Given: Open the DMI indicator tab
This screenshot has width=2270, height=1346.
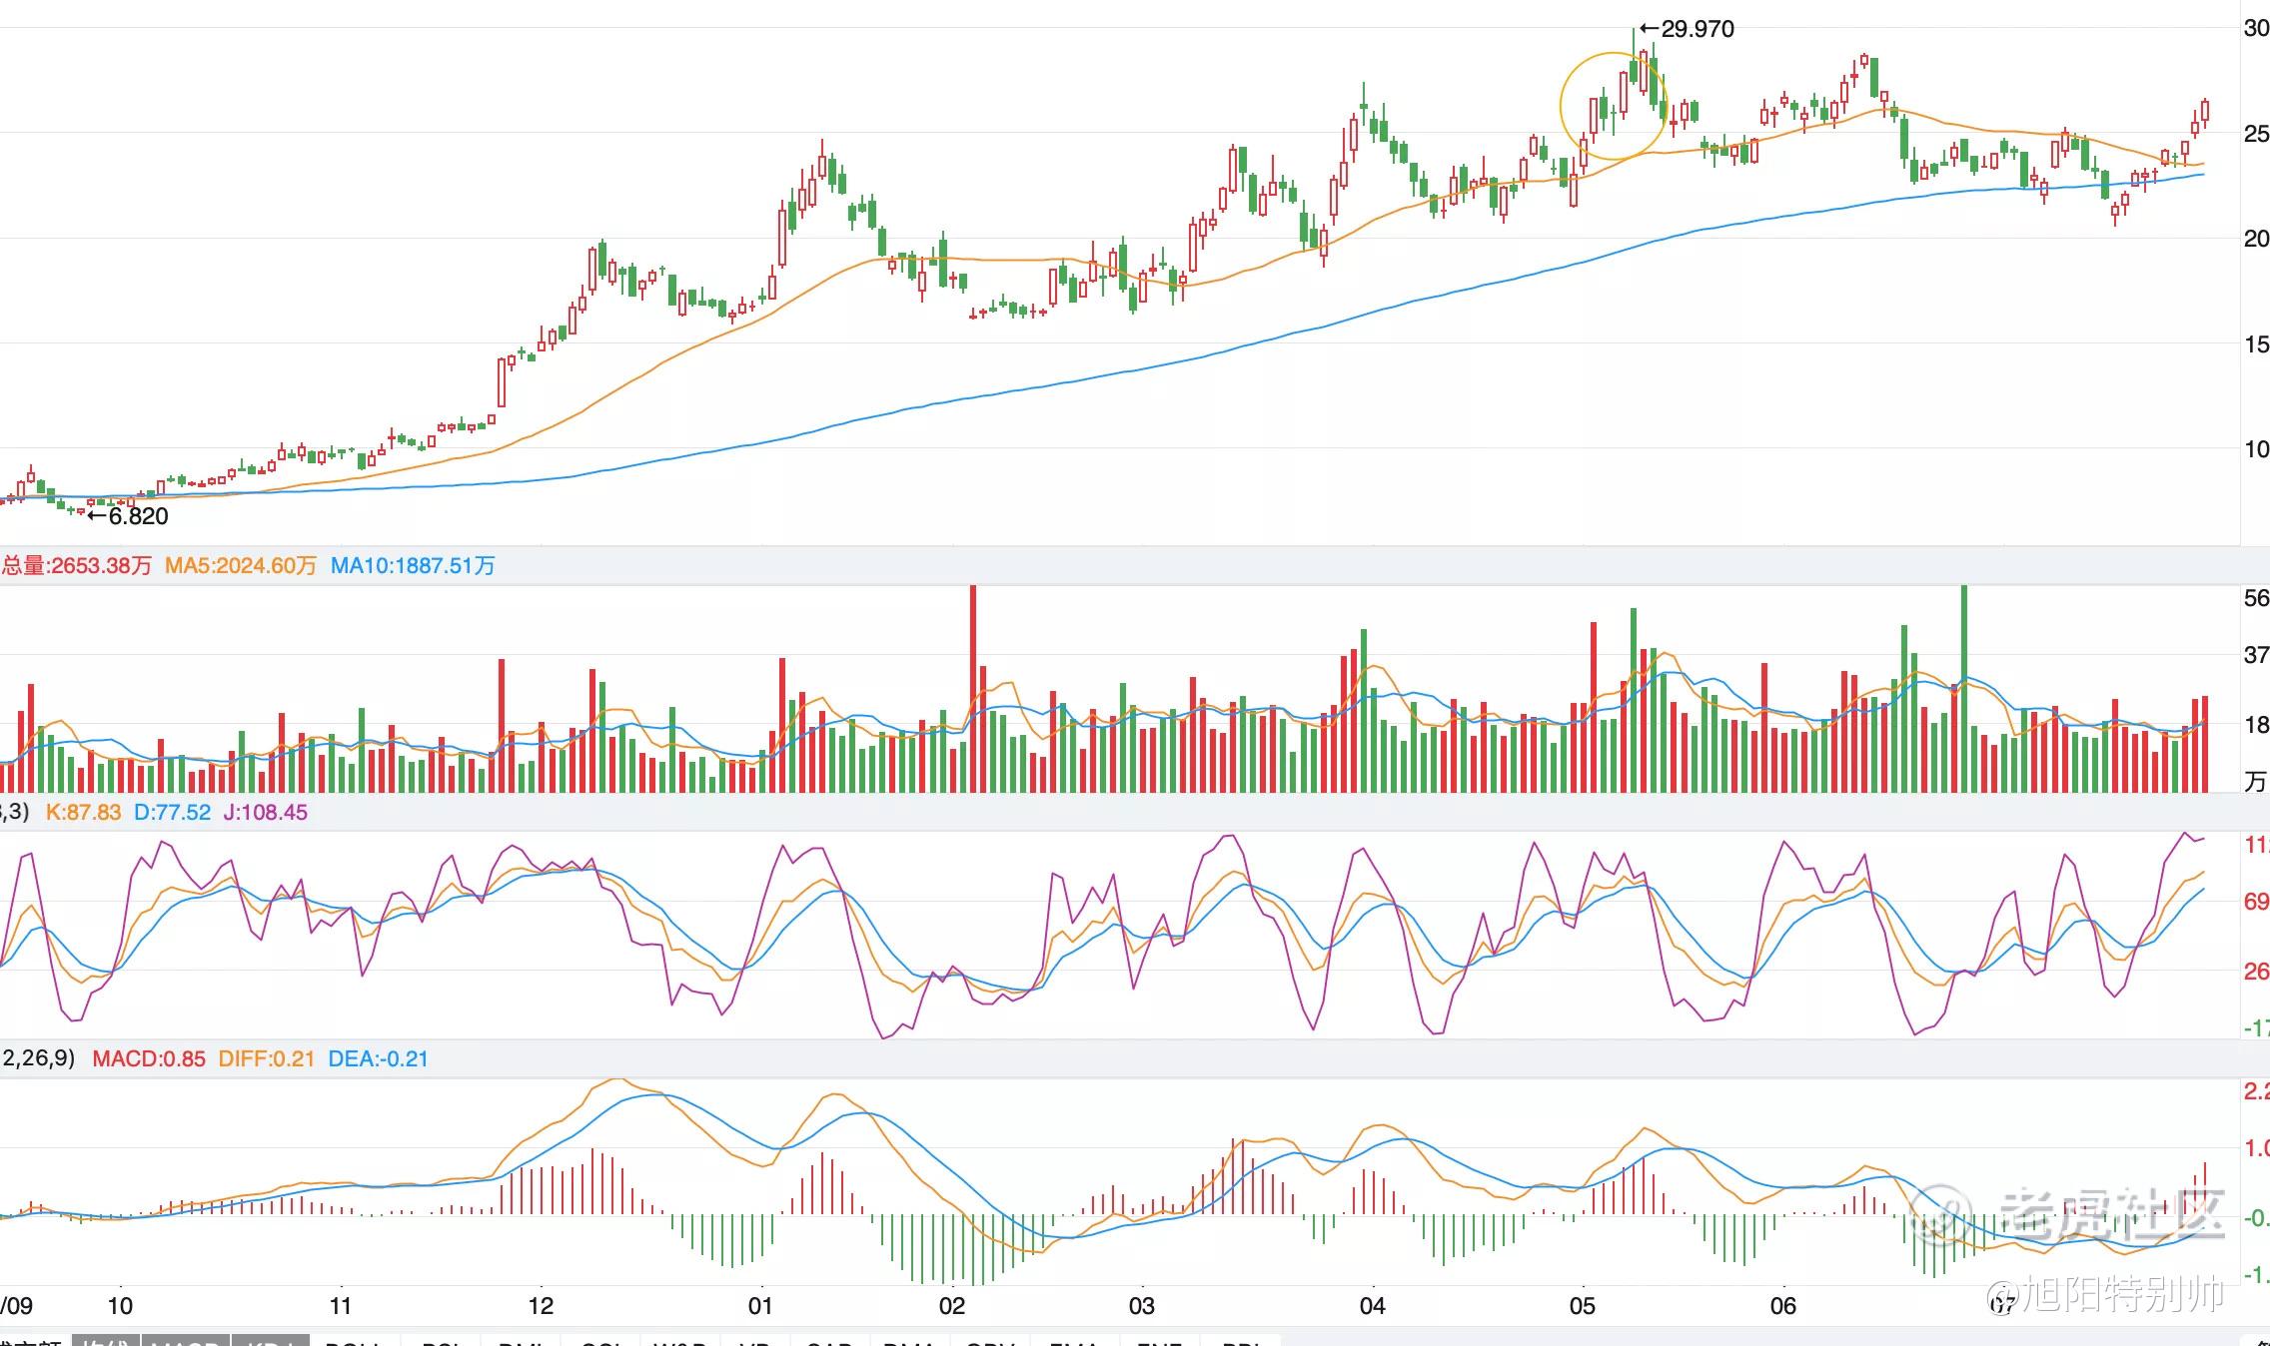Looking at the screenshot, I should (x=520, y=1340).
